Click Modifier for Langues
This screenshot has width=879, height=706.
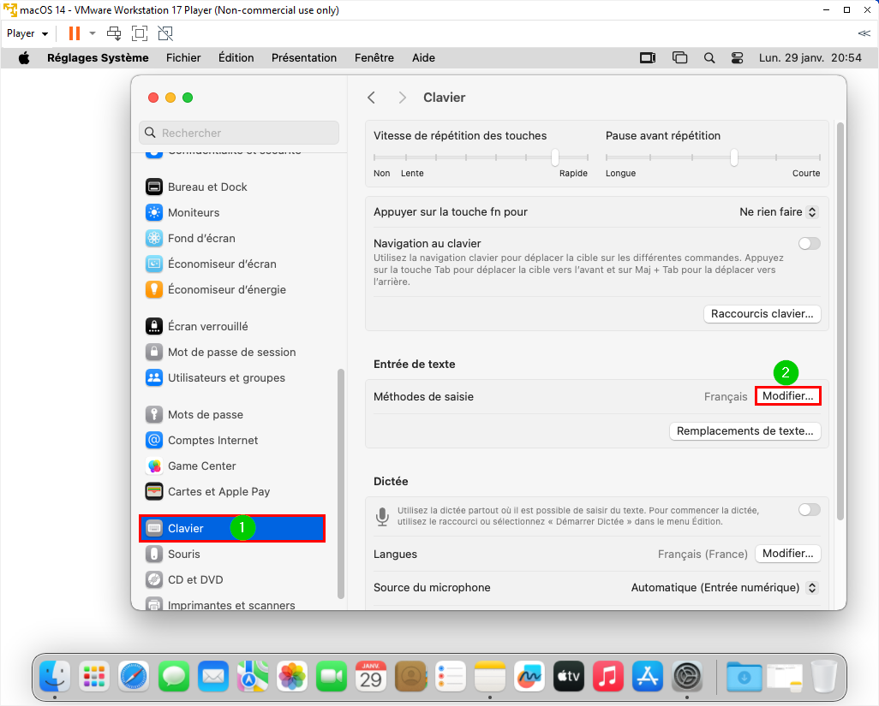coord(787,554)
